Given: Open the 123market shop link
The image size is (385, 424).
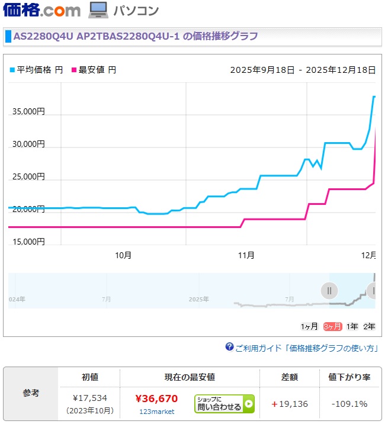Looking at the screenshot, I should pos(157,412).
